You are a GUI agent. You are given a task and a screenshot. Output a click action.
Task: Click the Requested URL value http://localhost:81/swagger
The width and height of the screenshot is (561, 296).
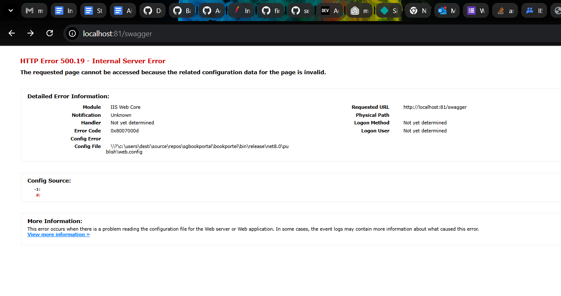coord(435,107)
